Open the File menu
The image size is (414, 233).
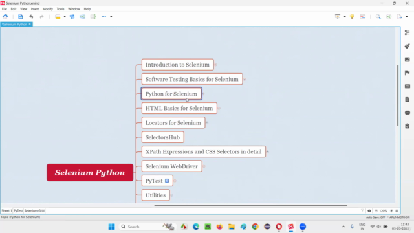tap(5, 9)
